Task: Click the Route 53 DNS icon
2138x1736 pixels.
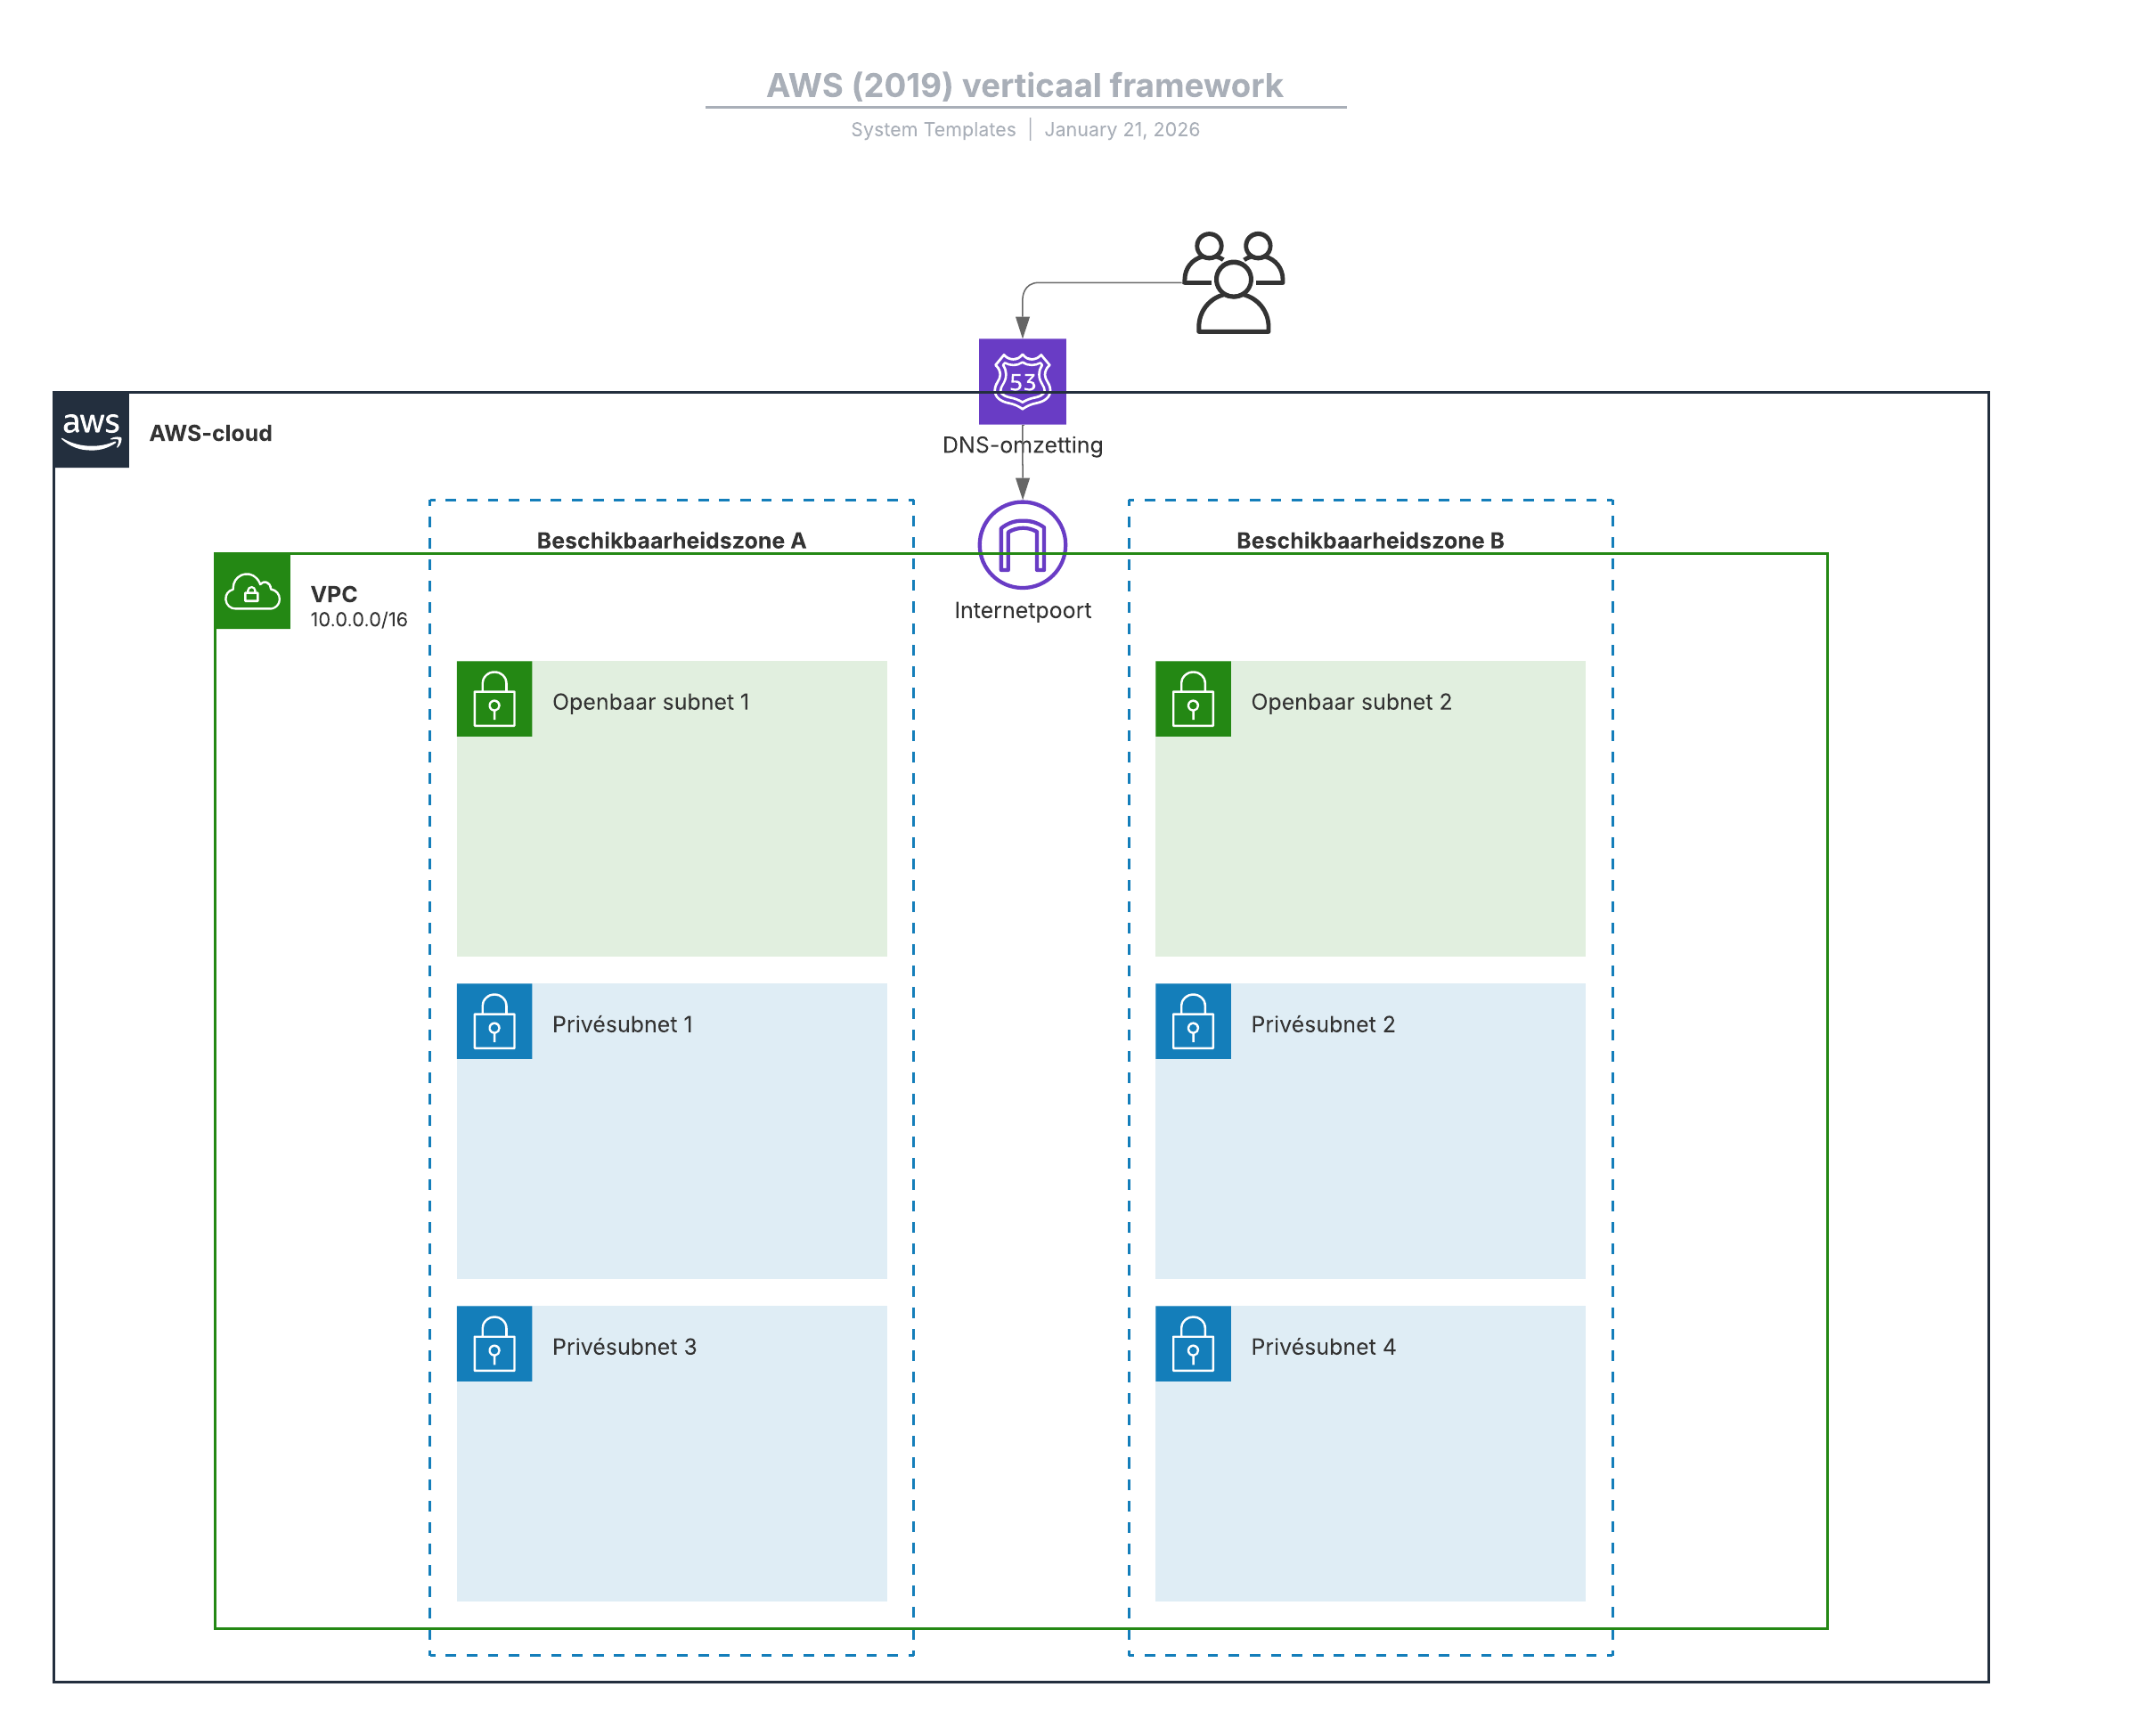Action: [x=1022, y=381]
